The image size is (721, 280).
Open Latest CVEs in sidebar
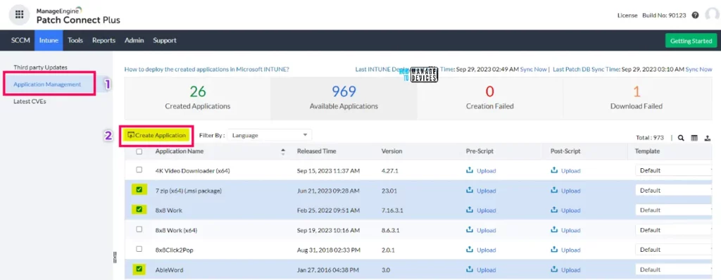coord(30,101)
